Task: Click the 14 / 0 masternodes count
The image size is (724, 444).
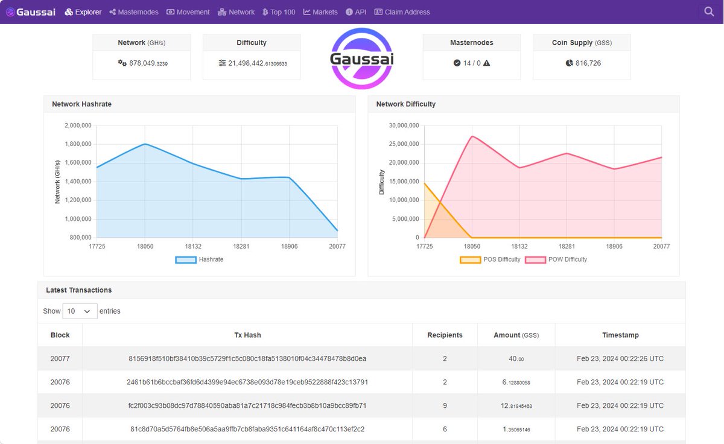Action: (x=472, y=63)
